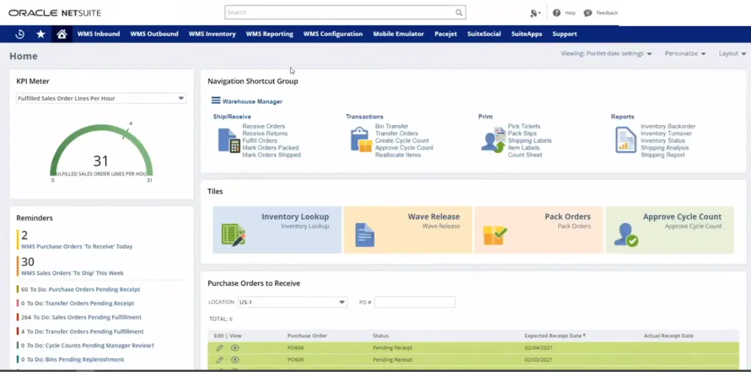Open the SuiteSocial menu
The image size is (751, 375).
pos(484,34)
